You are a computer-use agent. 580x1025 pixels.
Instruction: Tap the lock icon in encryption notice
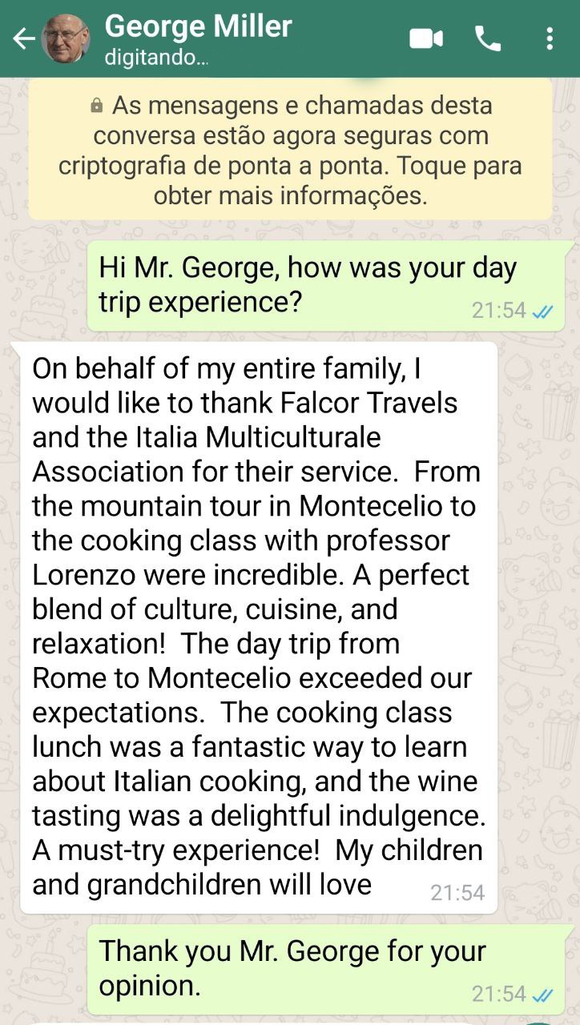(x=97, y=106)
